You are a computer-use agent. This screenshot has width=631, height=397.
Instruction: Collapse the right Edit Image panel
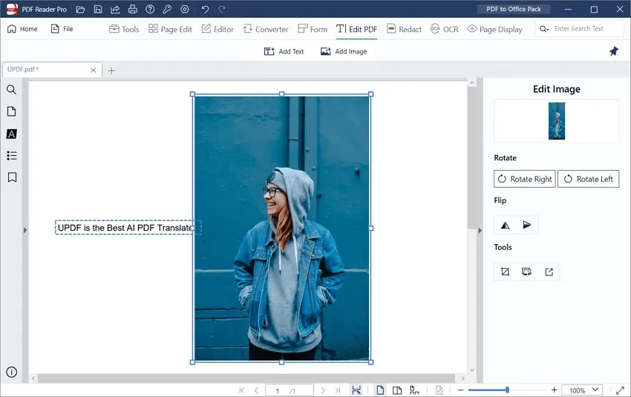pyautogui.click(x=480, y=231)
